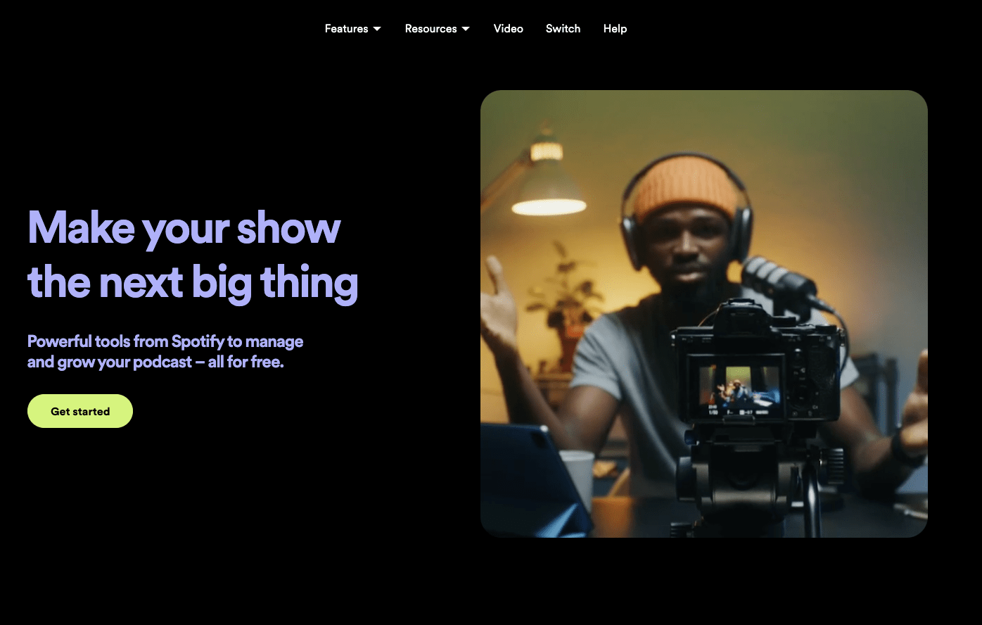Click the podcaster video thumbnail

point(703,313)
